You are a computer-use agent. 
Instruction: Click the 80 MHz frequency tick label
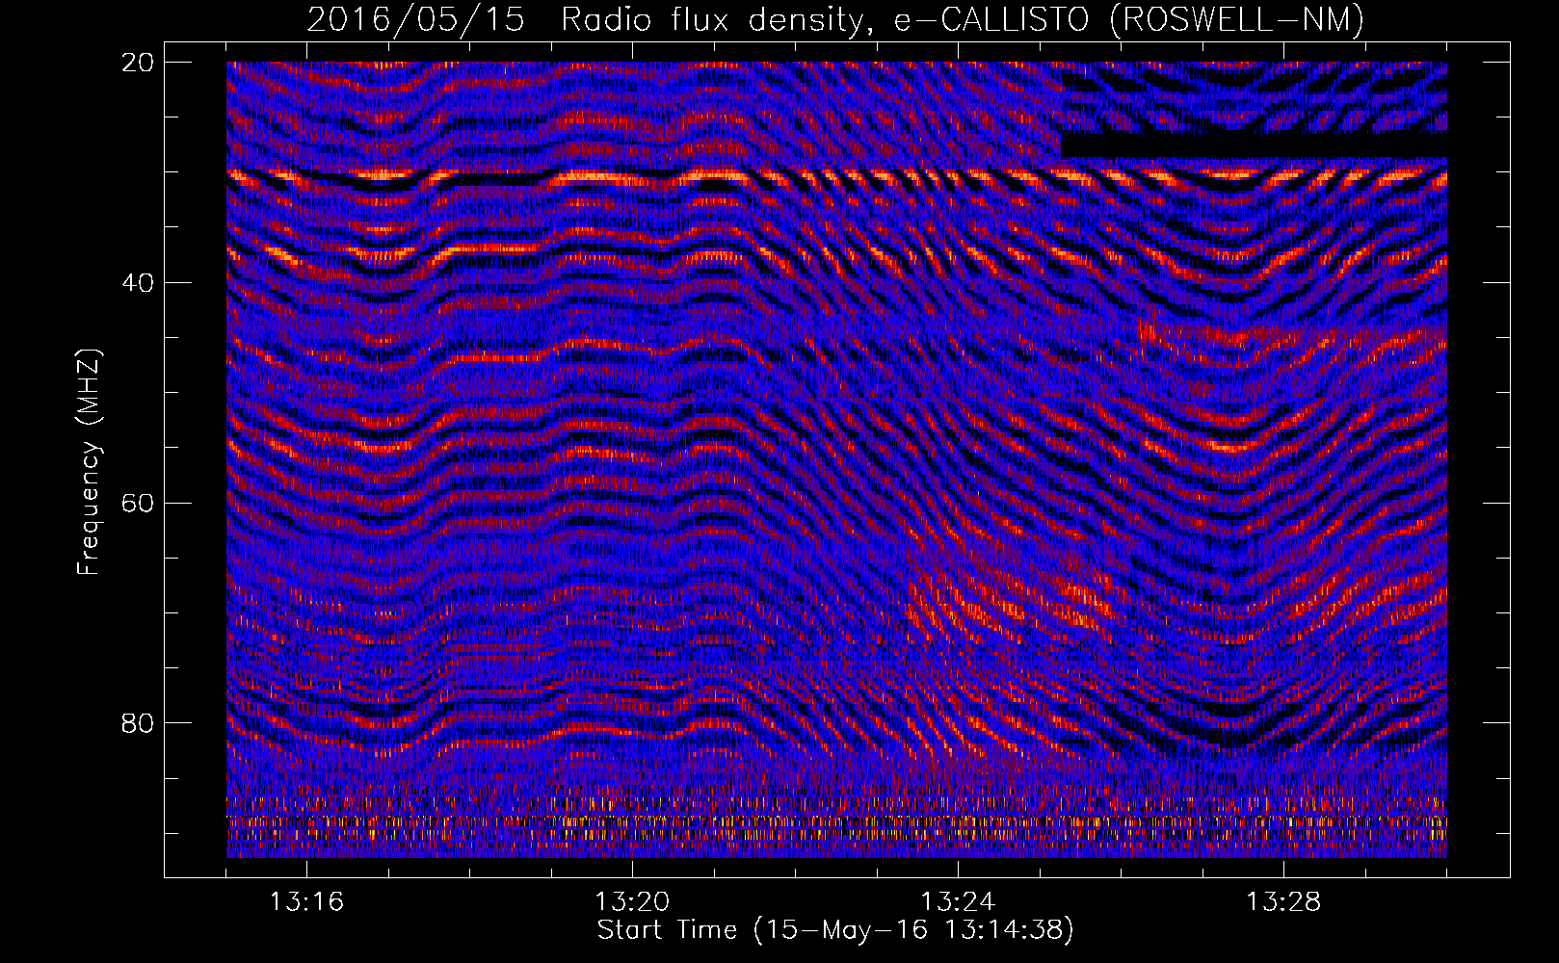pyautogui.click(x=139, y=723)
